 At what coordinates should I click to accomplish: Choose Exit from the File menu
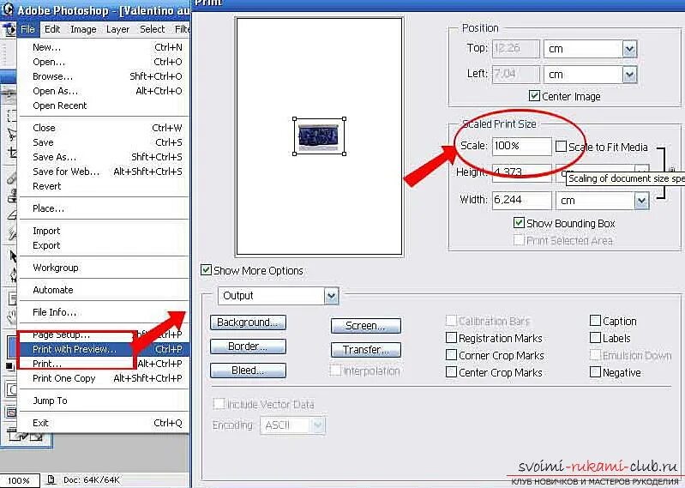[x=105, y=424]
